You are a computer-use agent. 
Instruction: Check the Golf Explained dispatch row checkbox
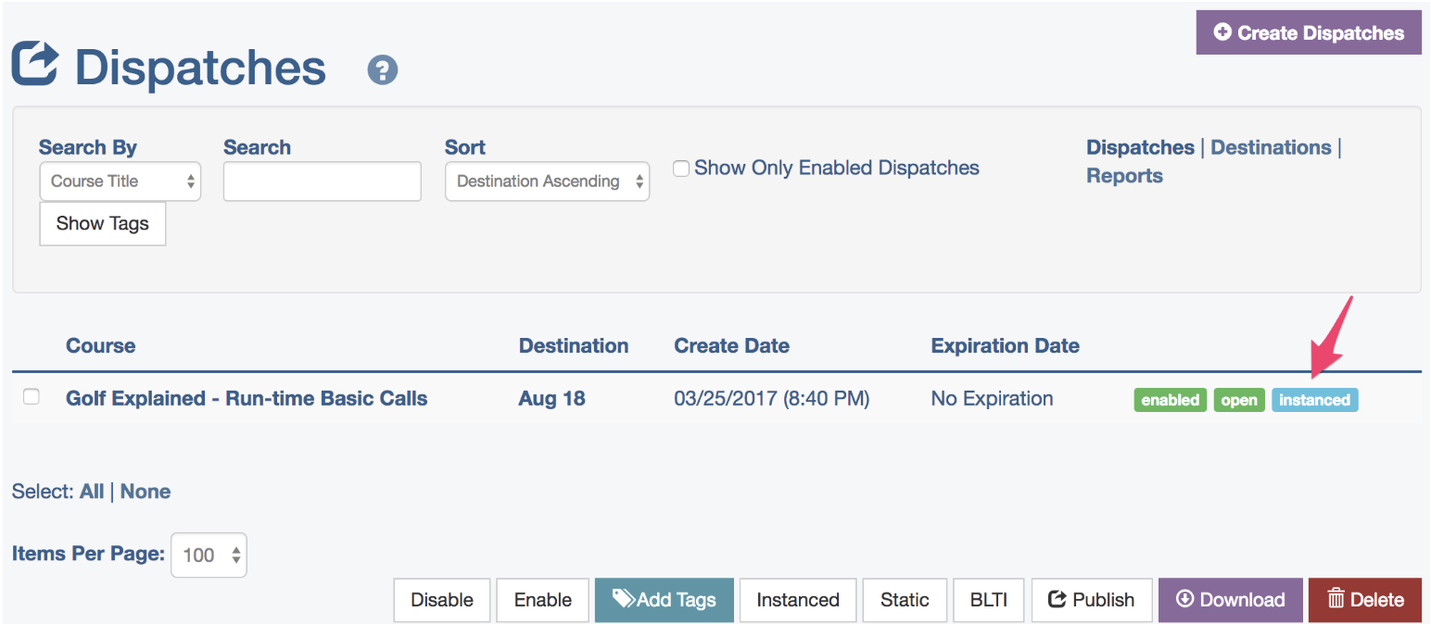pyautogui.click(x=32, y=396)
